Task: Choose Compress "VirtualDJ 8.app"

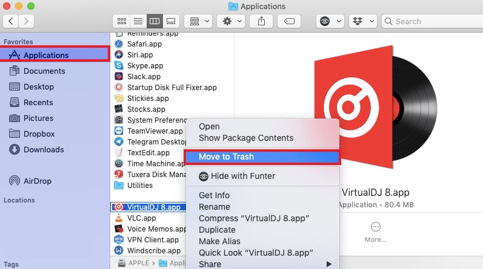Action: [x=262, y=218]
